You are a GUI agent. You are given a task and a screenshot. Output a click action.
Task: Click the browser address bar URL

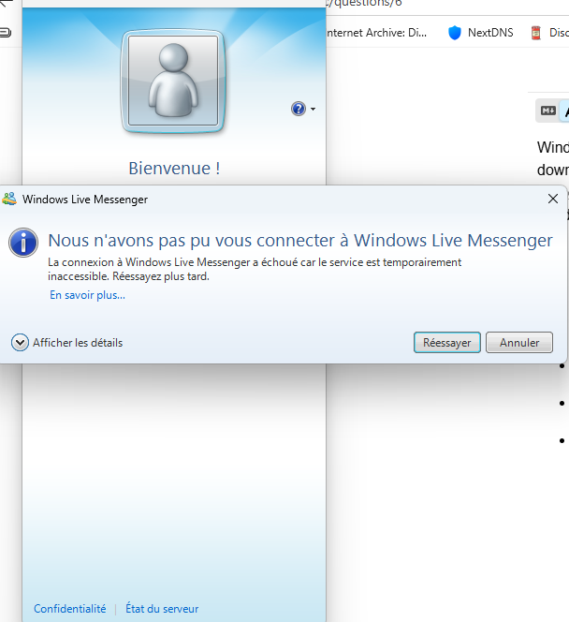(x=365, y=5)
